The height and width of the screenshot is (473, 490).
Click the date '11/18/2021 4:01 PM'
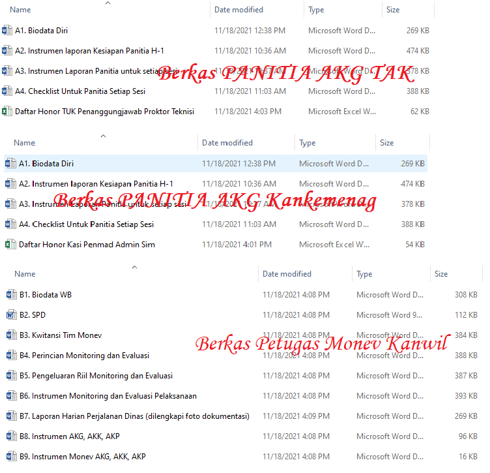237,244
